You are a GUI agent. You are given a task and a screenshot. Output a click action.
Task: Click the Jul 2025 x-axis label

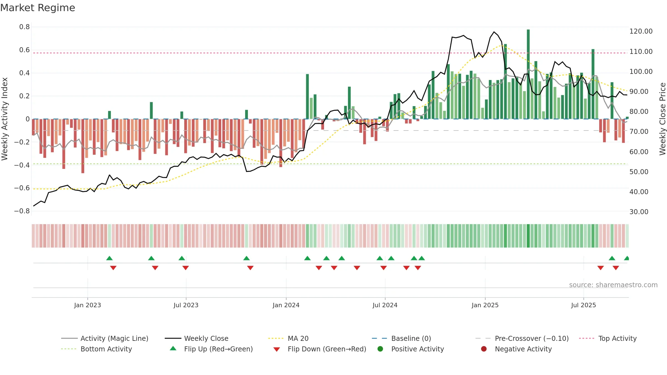coord(584,305)
